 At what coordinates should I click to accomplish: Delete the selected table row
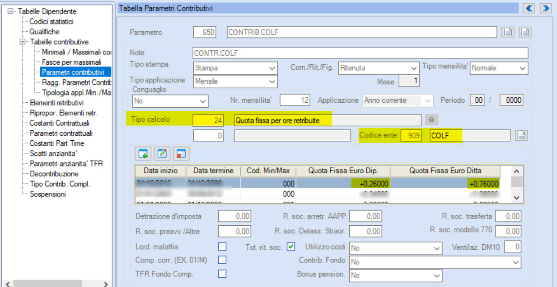click(181, 153)
